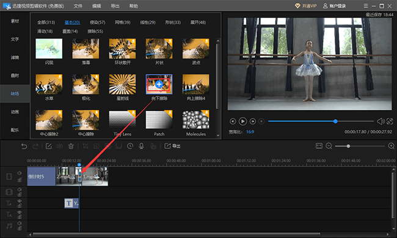
Task: Download the 片状 transition via corner arrow
Action: [x=170, y=41]
